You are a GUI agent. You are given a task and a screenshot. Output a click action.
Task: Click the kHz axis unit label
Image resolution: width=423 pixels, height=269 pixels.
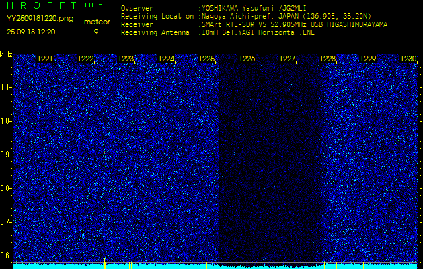6,54
